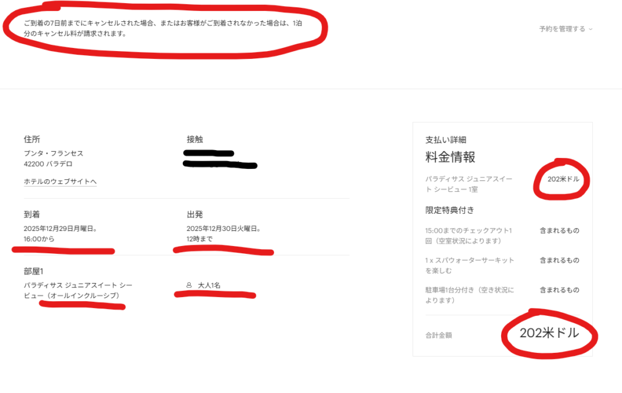Click the guest person icon beside 大人1名
The image size is (622, 393).
(x=190, y=285)
